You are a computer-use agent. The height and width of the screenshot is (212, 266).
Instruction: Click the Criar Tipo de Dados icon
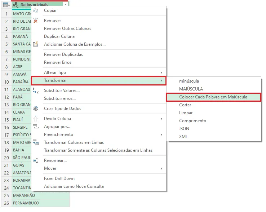point(35,109)
